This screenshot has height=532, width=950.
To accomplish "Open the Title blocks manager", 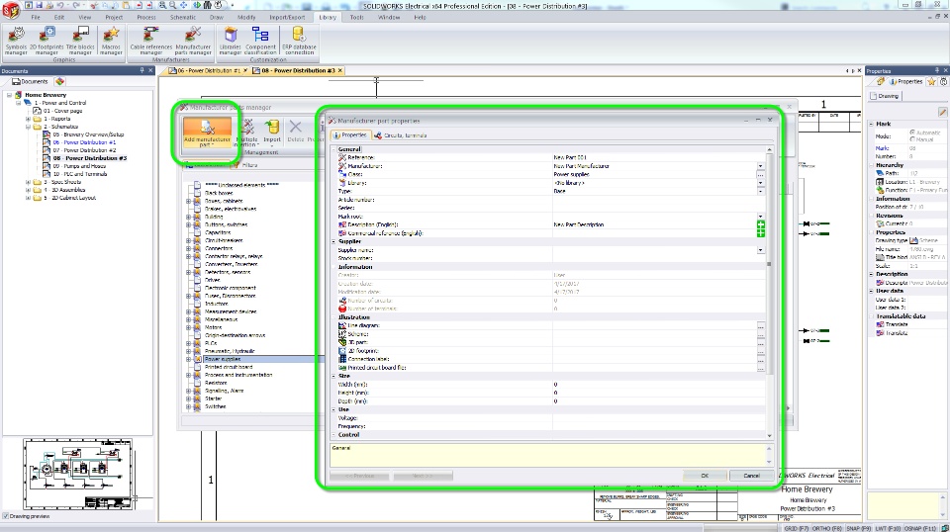I will pos(80,42).
